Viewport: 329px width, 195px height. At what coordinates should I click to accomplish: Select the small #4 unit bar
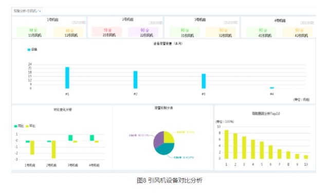[272, 88]
